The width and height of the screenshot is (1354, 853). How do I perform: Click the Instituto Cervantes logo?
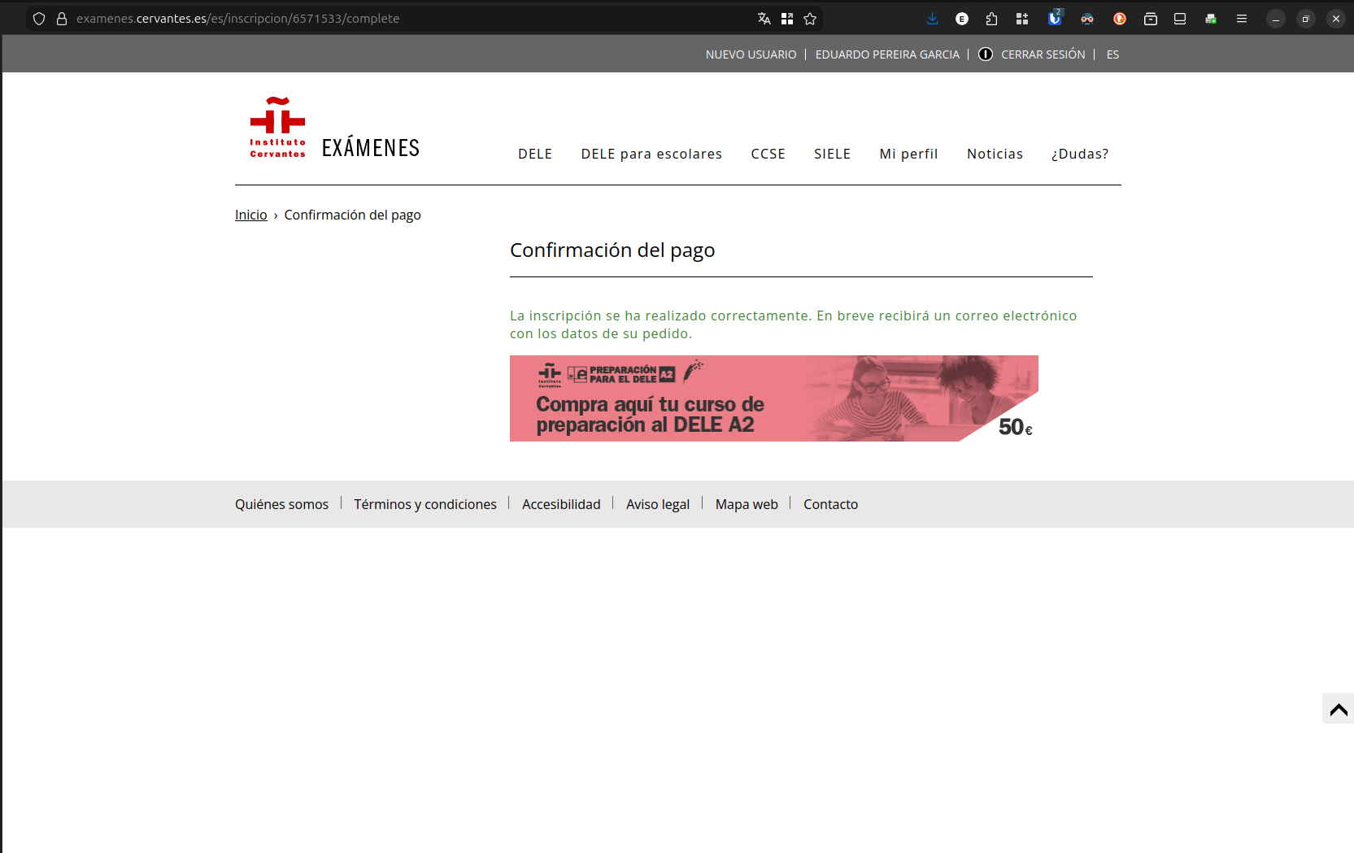tap(277, 127)
